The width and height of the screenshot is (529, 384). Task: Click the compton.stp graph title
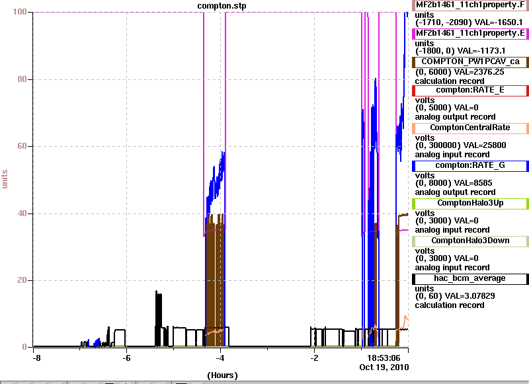point(222,6)
